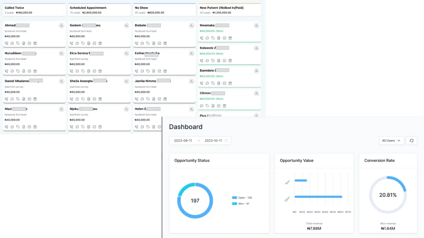Click the assign-user icon on Nwamaka's card
This screenshot has width=424, height=238.
click(257, 26)
